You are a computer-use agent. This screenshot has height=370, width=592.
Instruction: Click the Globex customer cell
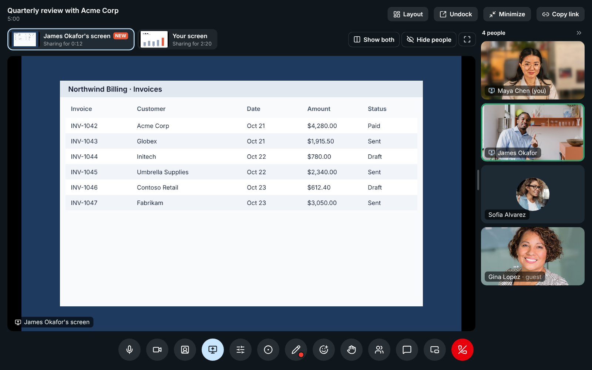click(x=147, y=141)
